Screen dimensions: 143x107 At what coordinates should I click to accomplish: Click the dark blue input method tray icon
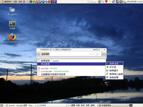click(x=117, y=2)
